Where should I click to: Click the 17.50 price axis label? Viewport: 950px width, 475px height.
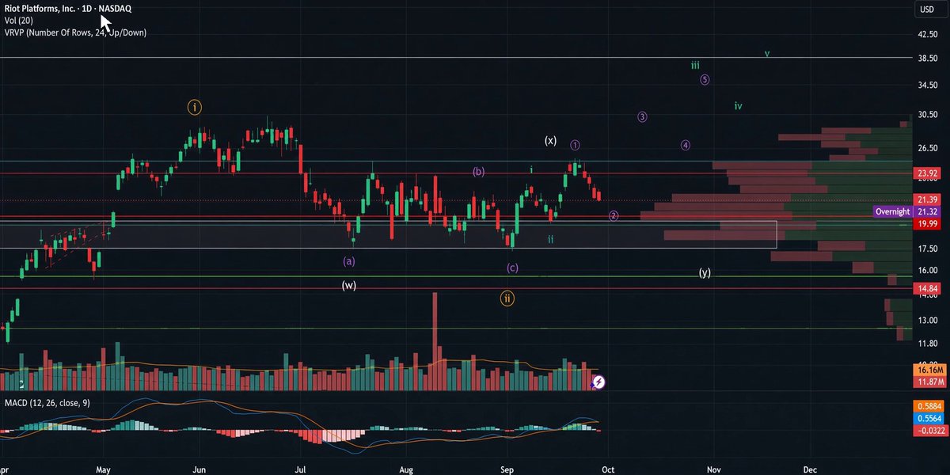point(929,249)
